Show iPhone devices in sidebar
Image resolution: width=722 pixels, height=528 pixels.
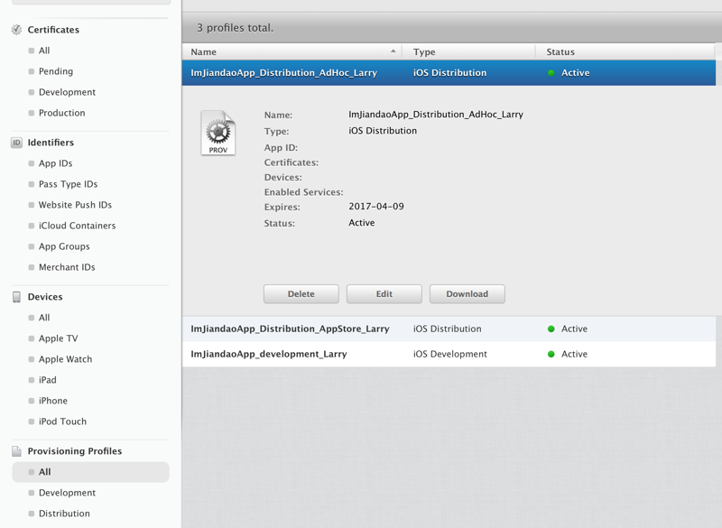coord(53,401)
